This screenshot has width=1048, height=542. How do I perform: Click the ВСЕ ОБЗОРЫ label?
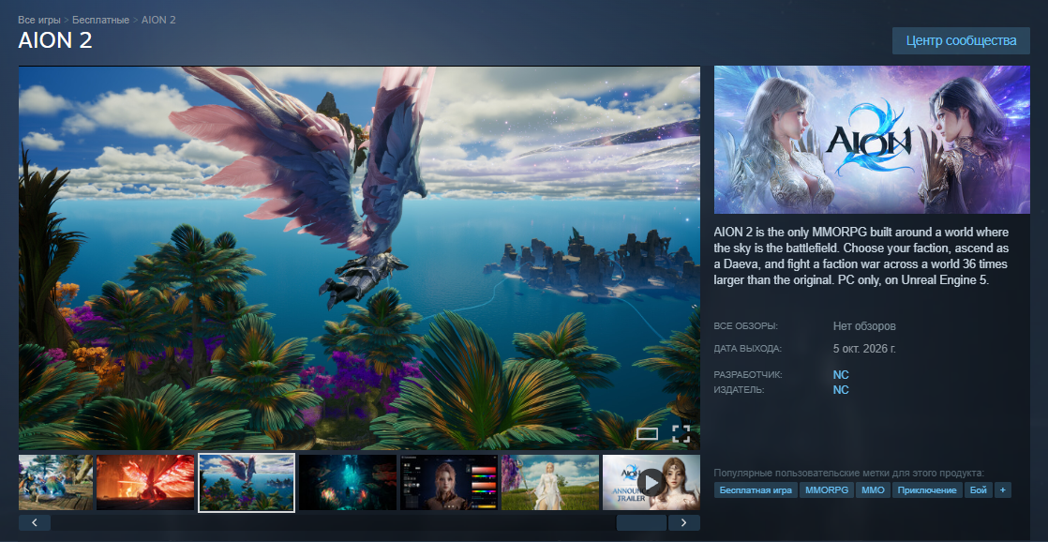tap(746, 326)
